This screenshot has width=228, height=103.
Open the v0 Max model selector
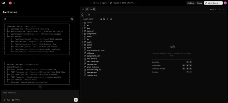click(17, 100)
